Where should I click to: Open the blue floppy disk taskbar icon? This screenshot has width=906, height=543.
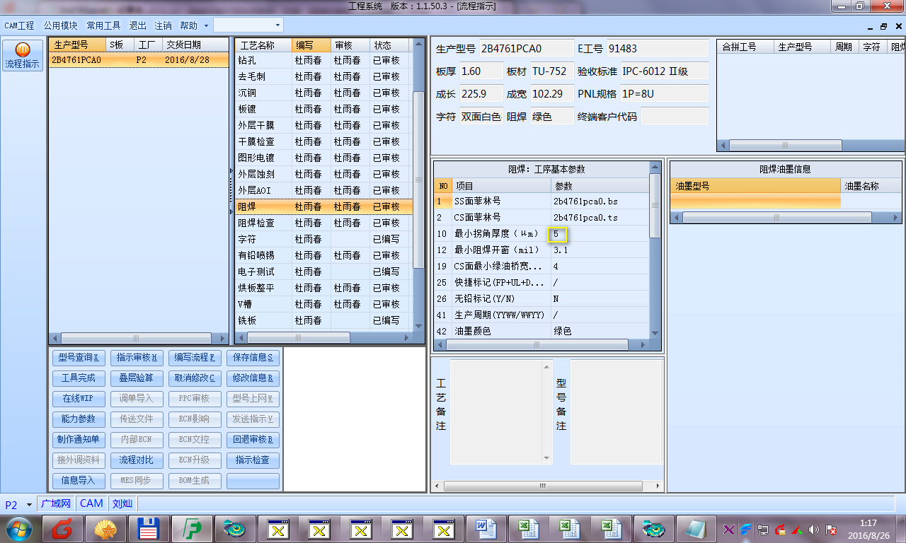149,528
